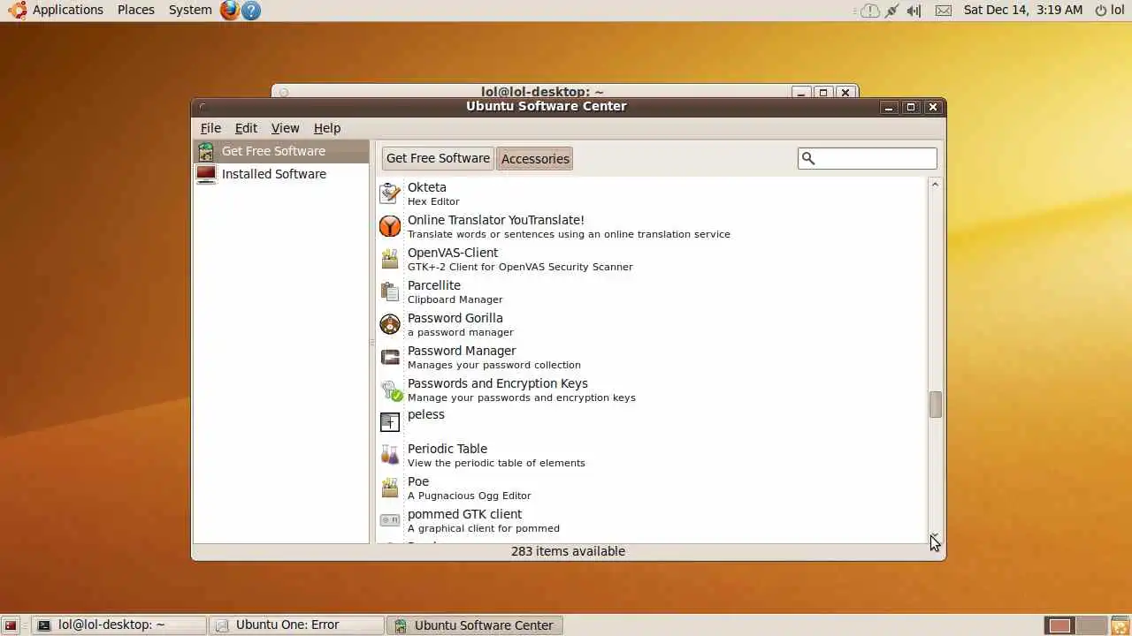Switch to lol@lol-desktop terminal in taskbar

click(119, 625)
